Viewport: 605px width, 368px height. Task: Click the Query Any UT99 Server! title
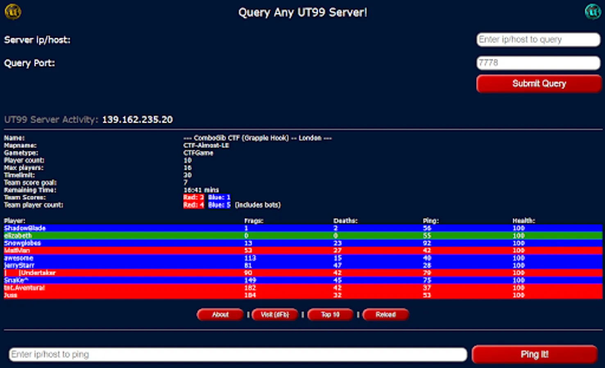[x=303, y=12]
